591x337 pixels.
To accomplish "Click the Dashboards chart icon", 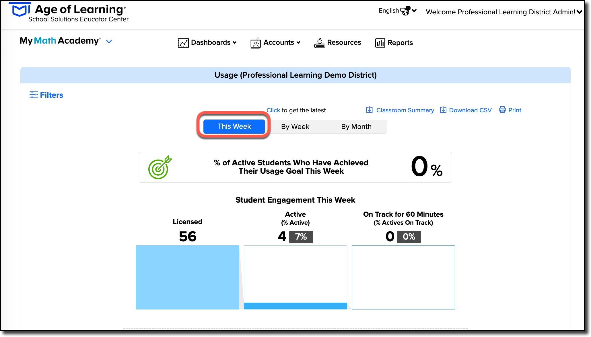I will (183, 43).
